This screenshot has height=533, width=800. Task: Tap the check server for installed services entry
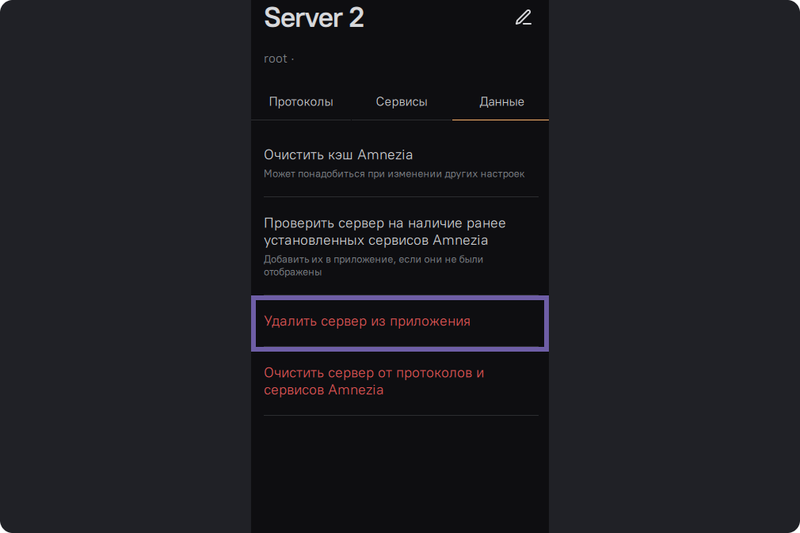pyautogui.click(x=400, y=246)
